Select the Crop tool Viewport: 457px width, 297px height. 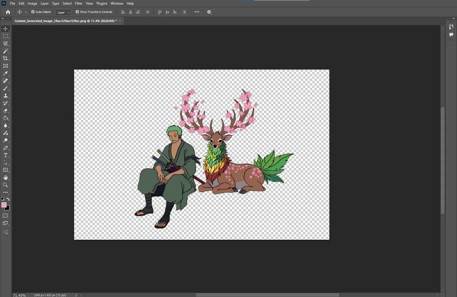[5, 59]
